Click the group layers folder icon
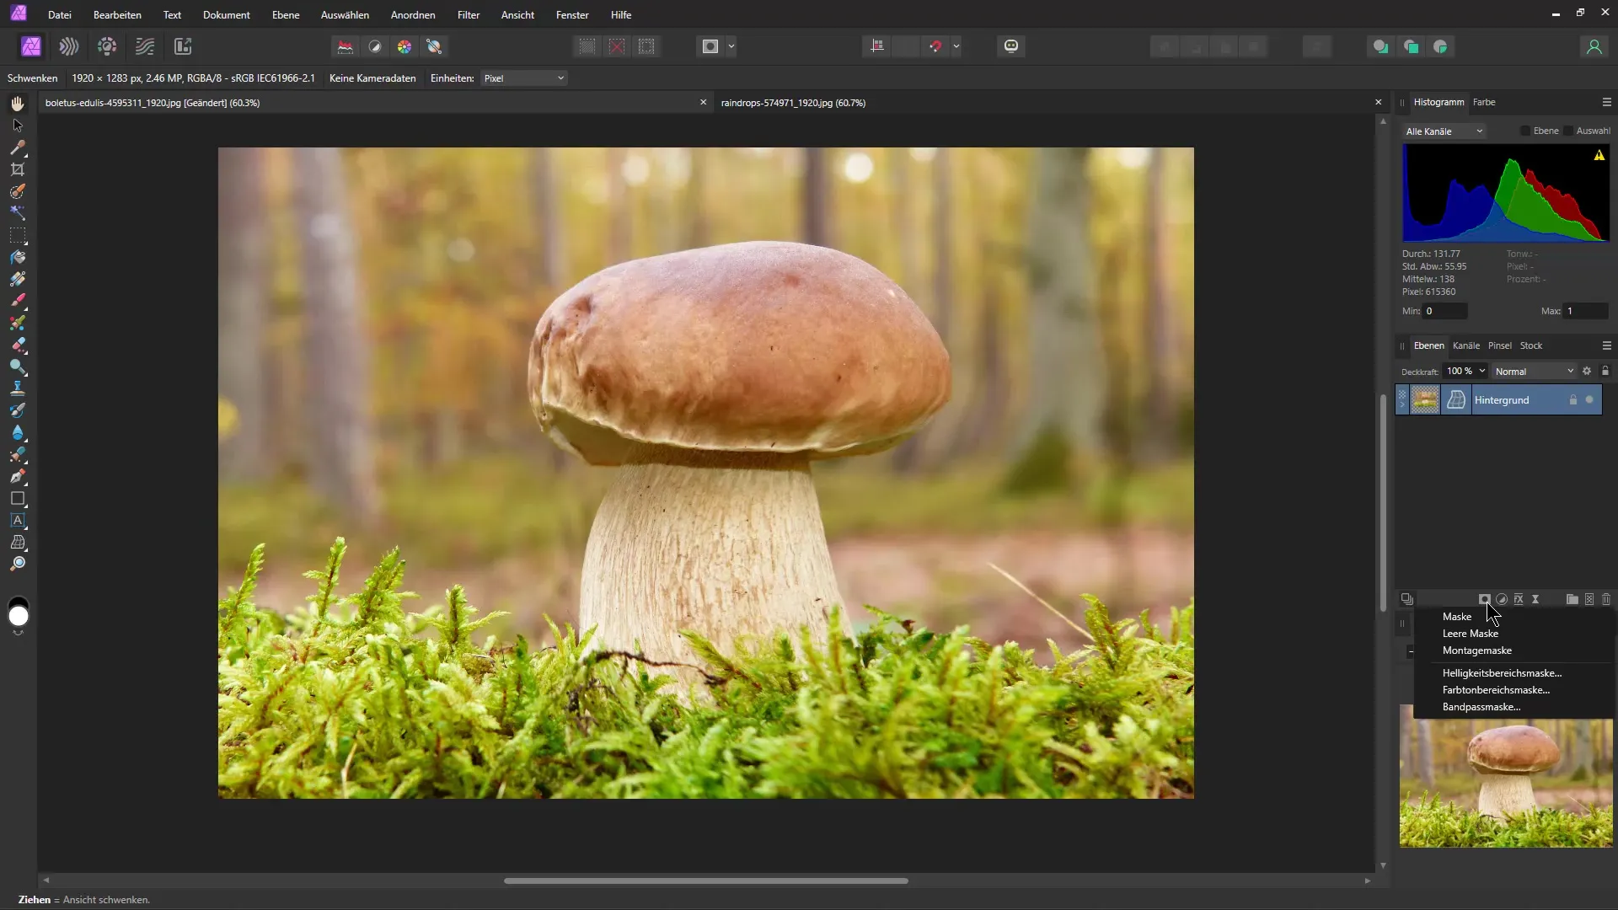Screen dimensions: 1618x910 [1572, 599]
